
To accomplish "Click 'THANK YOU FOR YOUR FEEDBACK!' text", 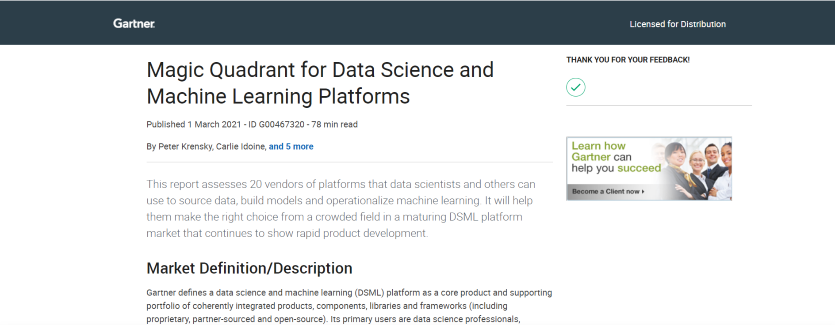I will (628, 60).
